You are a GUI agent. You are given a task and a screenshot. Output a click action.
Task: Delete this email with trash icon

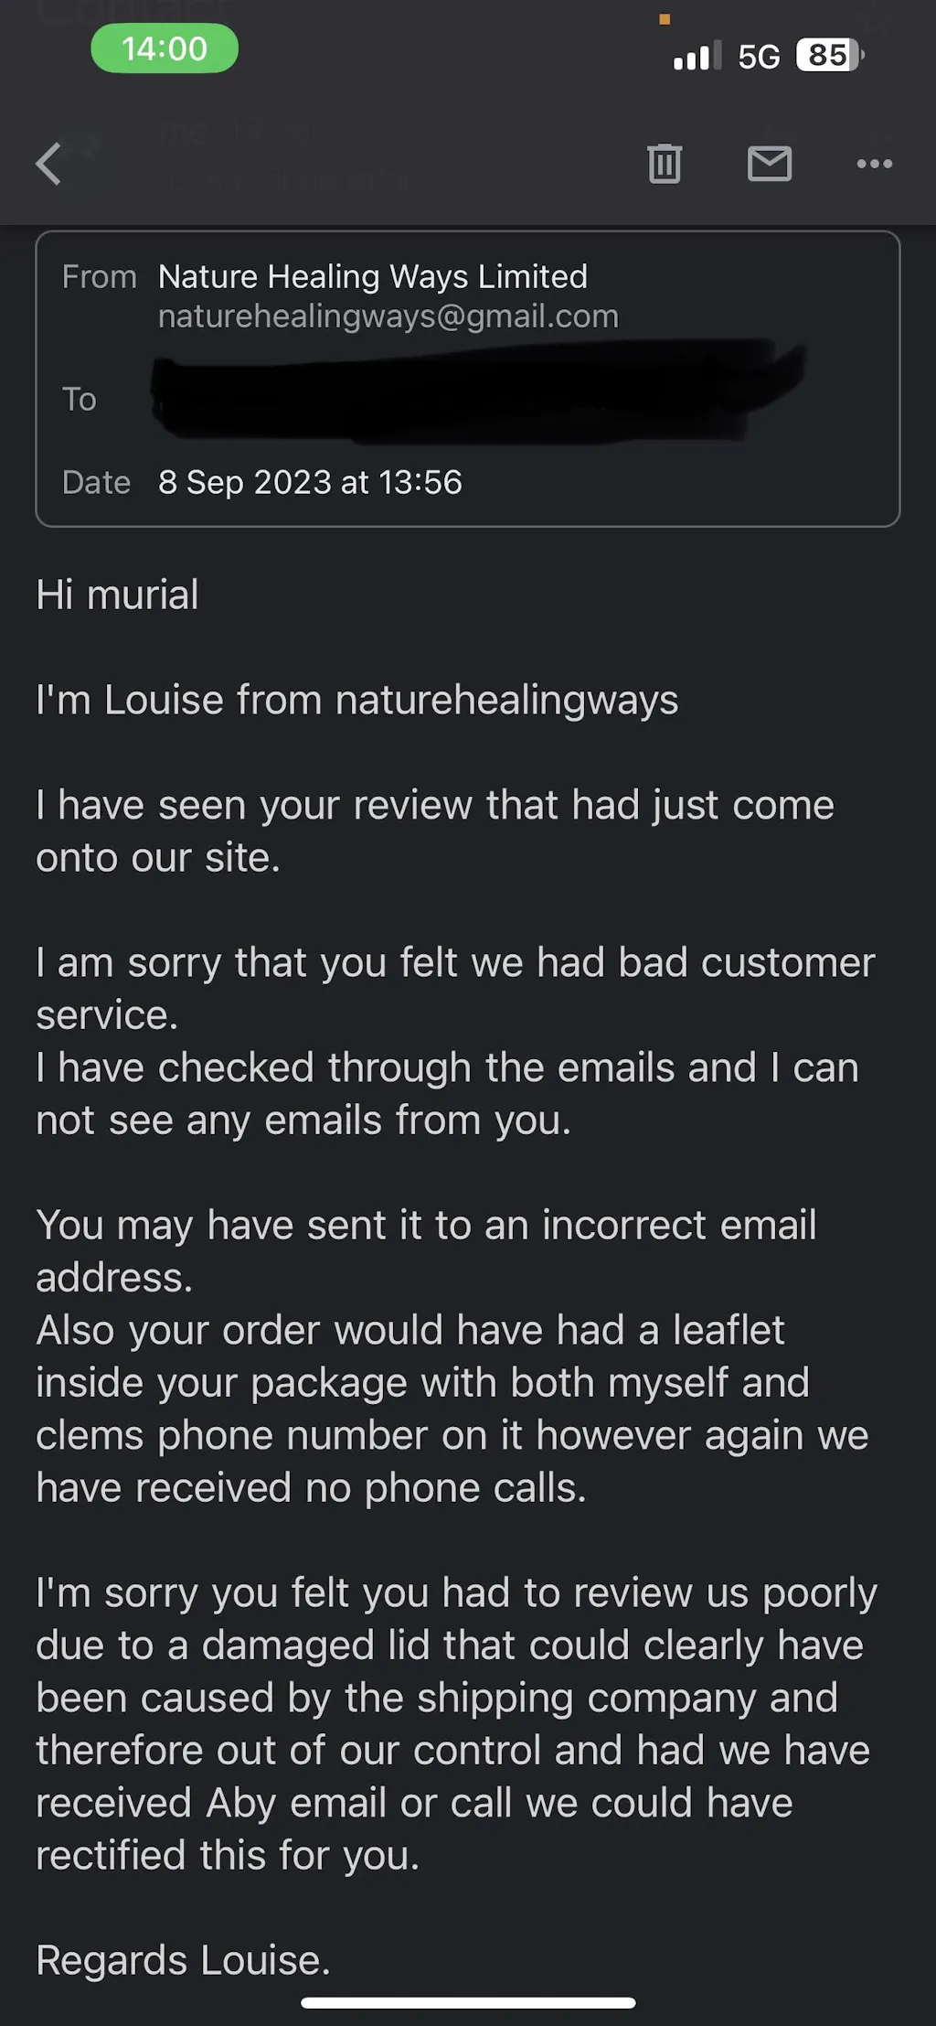tap(665, 164)
